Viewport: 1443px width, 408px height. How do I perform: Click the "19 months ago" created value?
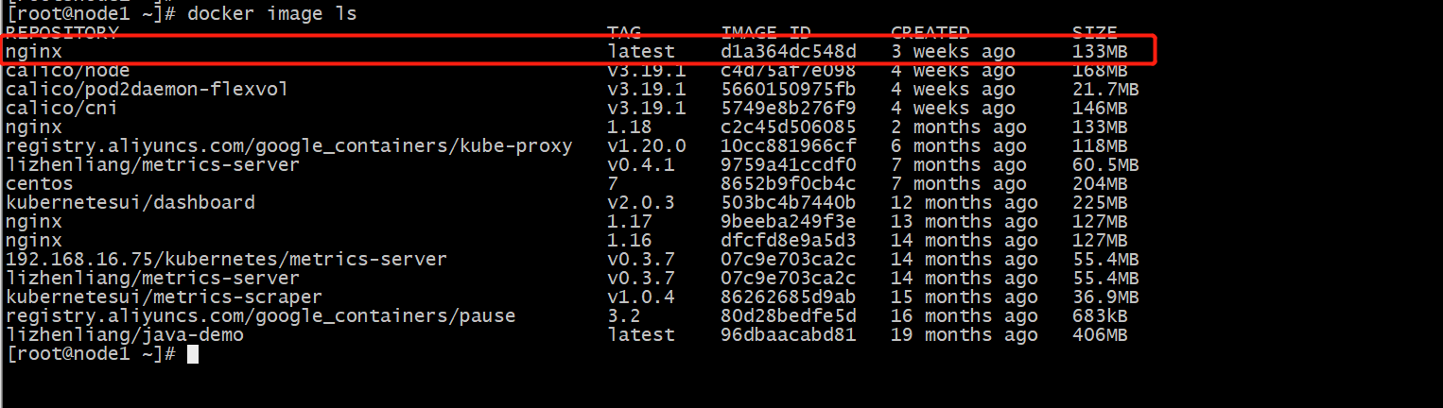964,335
